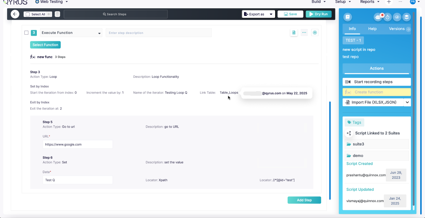Screen dimensions: 425x218
Task: Open the step's data table sheet icon
Action: pyautogui.click(x=294, y=33)
